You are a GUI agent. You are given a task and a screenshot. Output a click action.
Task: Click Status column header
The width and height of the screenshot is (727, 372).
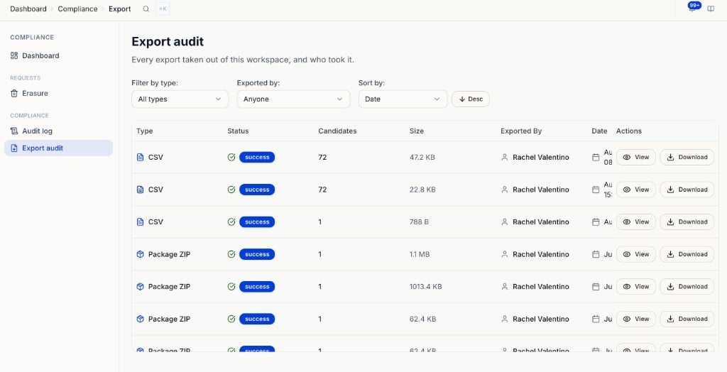(238, 131)
